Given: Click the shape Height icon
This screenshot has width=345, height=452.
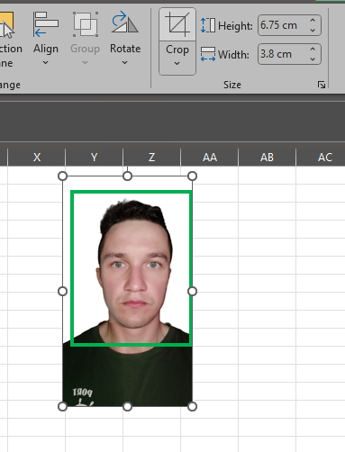Looking at the screenshot, I should [208, 25].
